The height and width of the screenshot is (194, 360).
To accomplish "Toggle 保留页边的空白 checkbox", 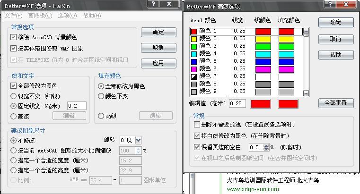I will coord(197,147).
